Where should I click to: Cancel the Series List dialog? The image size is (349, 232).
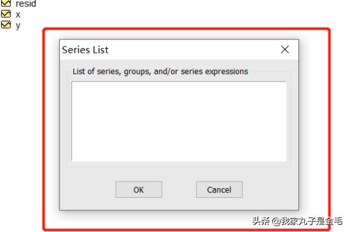point(219,190)
